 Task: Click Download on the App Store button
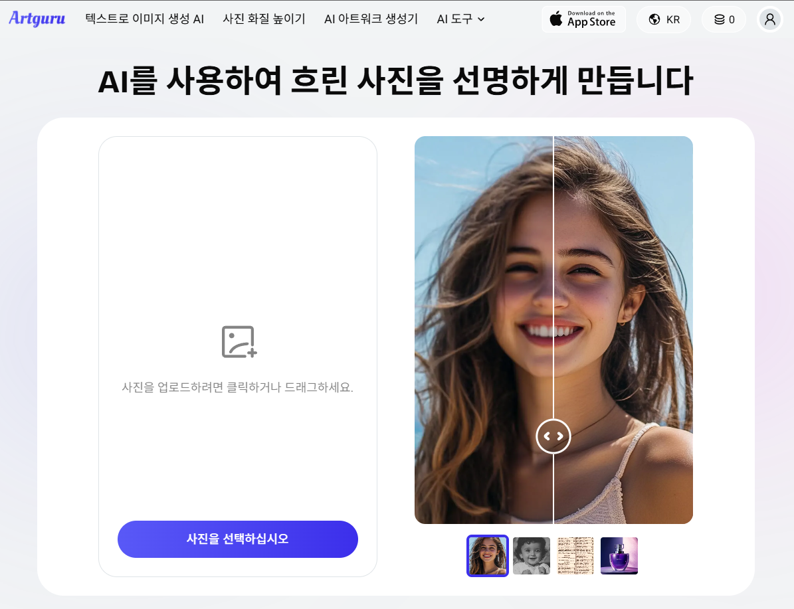583,19
